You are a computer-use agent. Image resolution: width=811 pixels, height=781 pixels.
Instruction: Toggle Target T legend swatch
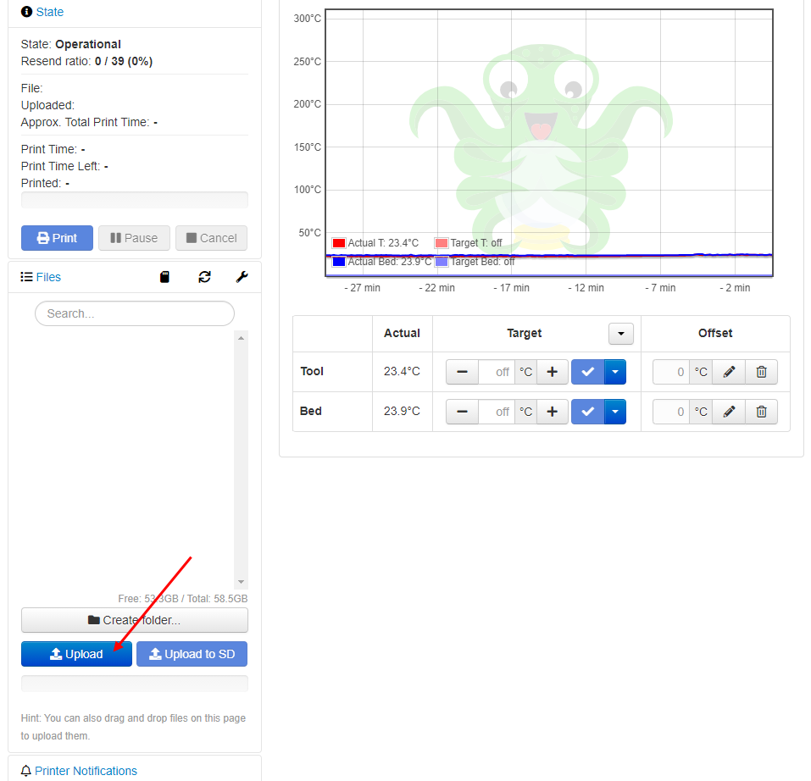(x=442, y=243)
